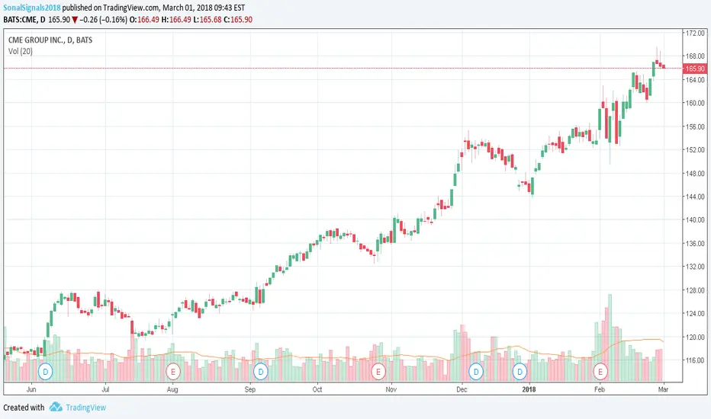
Task: Click the Nov label on time axis
Action: coord(391,389)
